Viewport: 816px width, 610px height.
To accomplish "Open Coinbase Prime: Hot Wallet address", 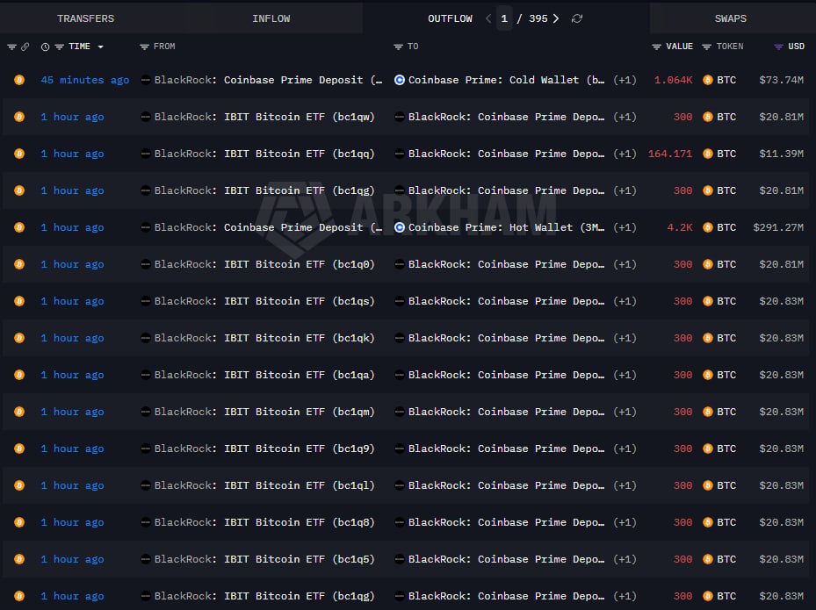I will coord(506,227).
